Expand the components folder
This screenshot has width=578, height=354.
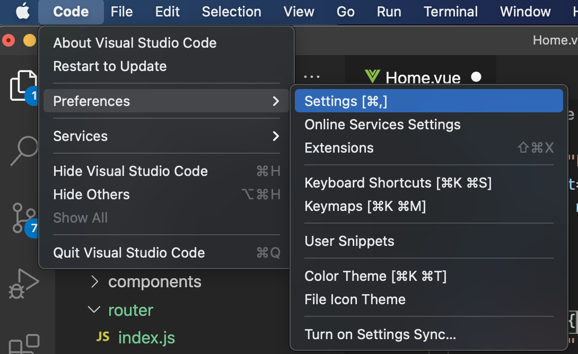(x=95, y=282)
